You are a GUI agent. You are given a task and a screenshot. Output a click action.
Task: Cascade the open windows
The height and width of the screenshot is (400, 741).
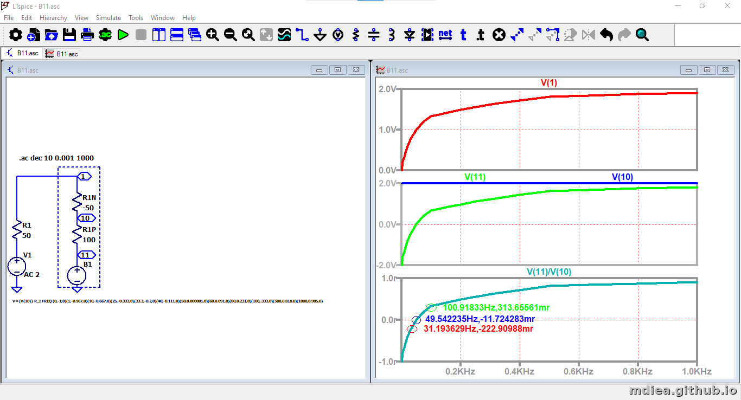pos(195,35)
